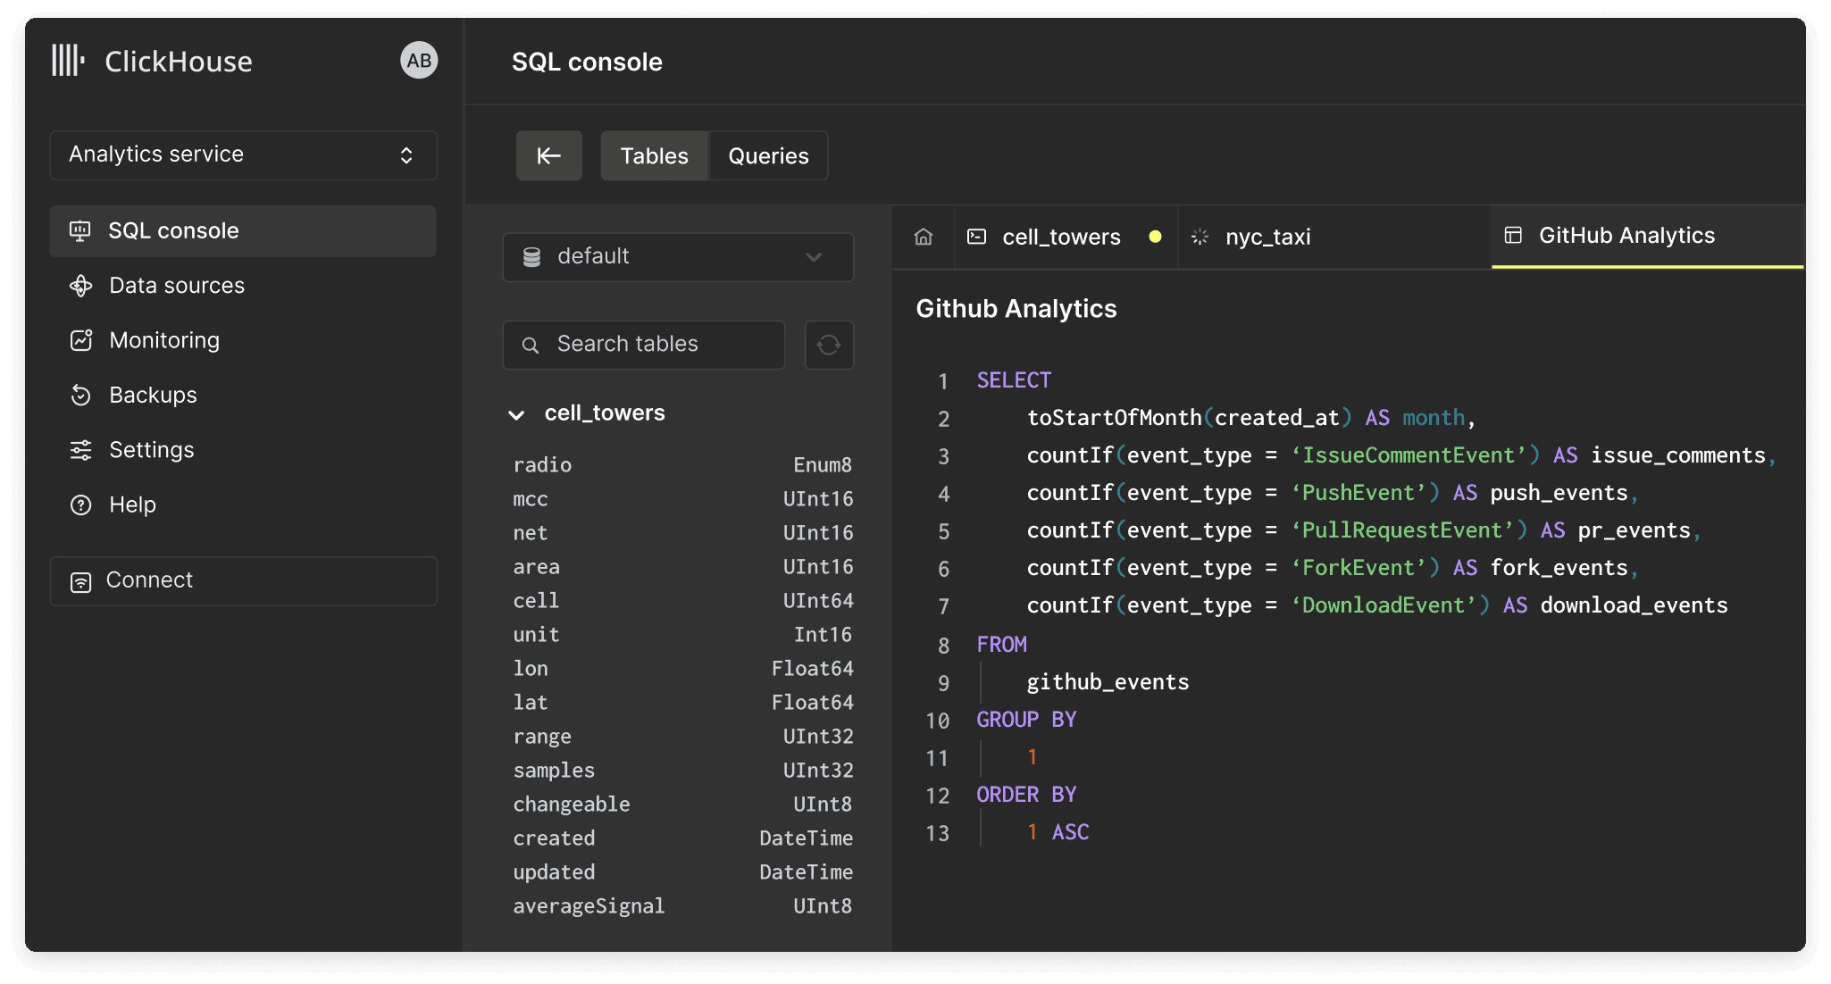Viewport: 1831px width, 984px height.
Task: Click the Github Analytics query title
Action: 1016,309
